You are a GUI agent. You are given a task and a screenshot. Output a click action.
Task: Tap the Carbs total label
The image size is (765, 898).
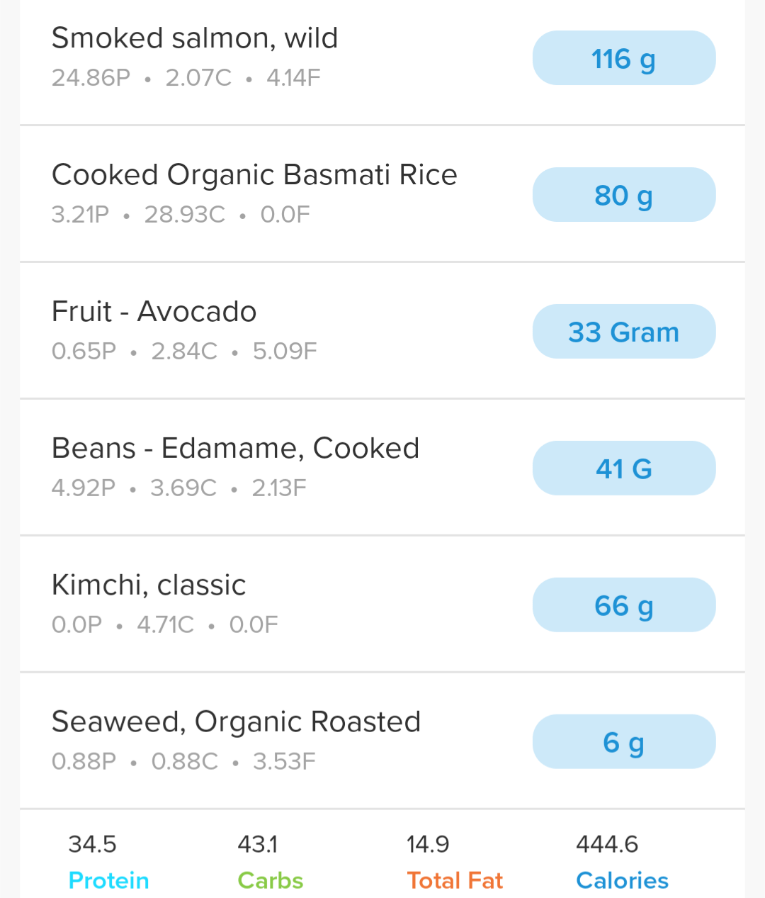[x=270, y=880]
